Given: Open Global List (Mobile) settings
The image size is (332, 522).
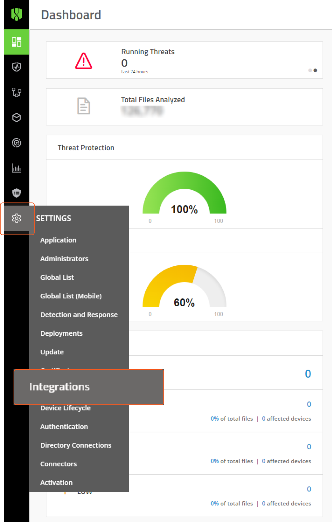Looking at the screenshot, I should [x=71, y=296].
